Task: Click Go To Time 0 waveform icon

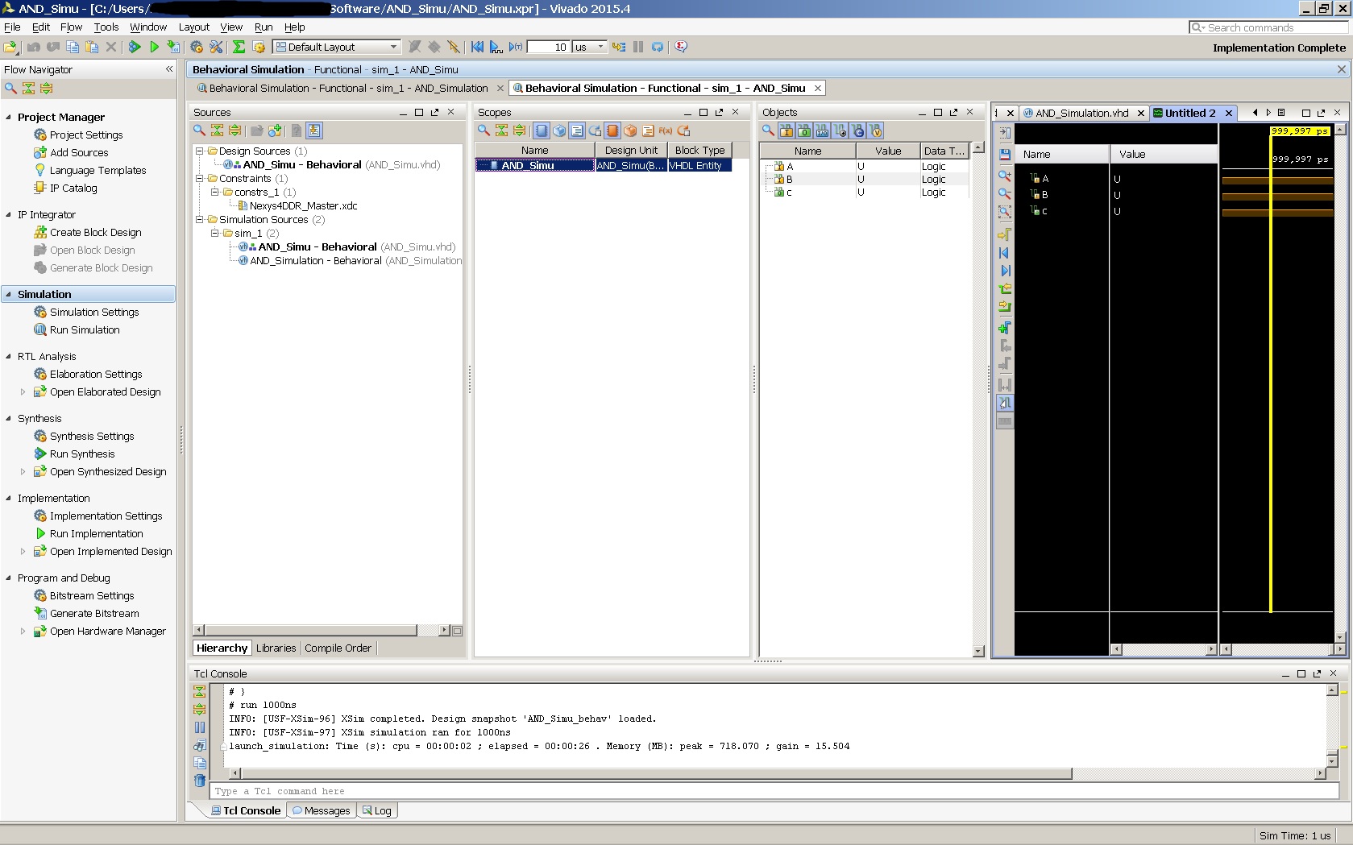Action: tap(1005, 253)
